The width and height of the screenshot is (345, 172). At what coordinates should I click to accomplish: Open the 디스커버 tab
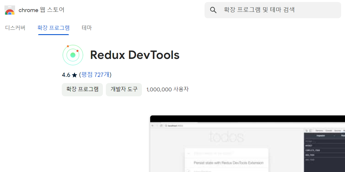pyautogui.click(x=15, y=28)
